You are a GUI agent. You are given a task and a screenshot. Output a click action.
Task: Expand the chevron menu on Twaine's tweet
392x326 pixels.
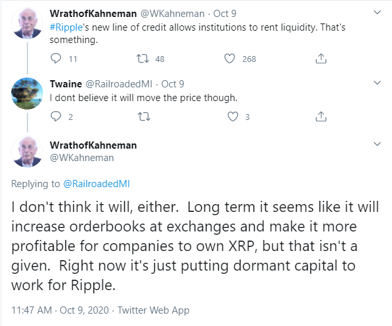377,83
